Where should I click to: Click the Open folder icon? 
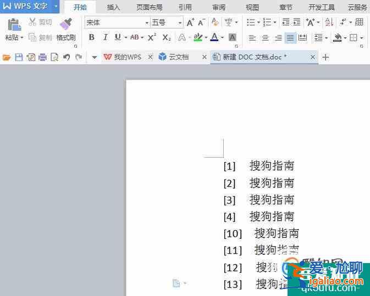pyautogui.click(x=7, y=57)
